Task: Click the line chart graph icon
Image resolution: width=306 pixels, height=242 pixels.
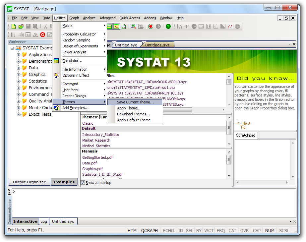Action: click(187, 26)
